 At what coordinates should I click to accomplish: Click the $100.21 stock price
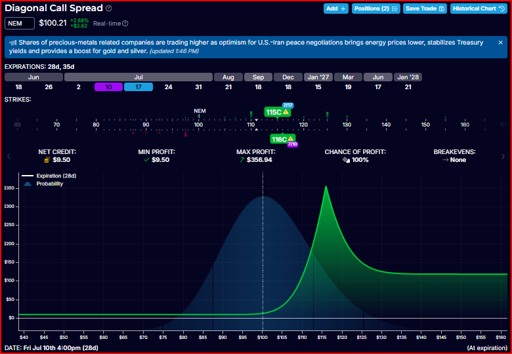coord(53,23)
